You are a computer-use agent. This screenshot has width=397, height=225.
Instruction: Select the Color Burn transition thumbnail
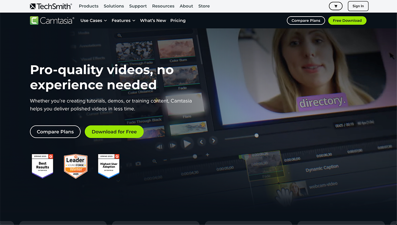pos(176,48)
